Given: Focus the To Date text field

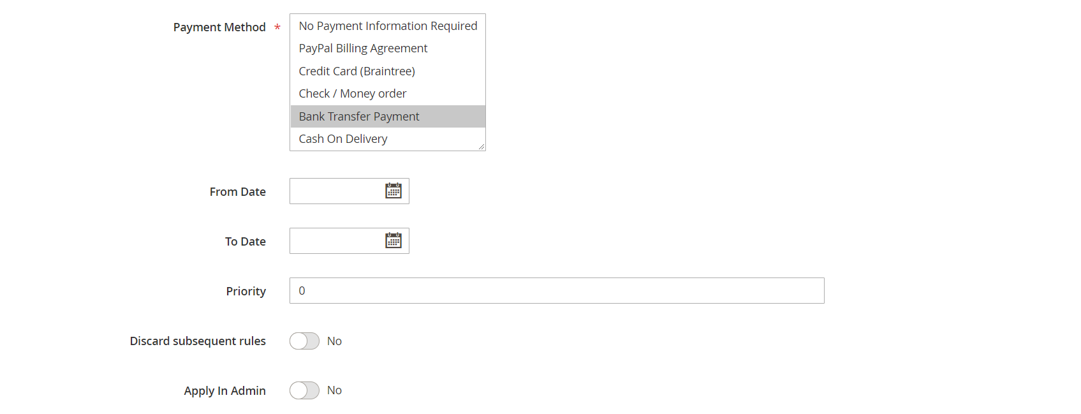Looking at the screenshot, I should (336, 241).
